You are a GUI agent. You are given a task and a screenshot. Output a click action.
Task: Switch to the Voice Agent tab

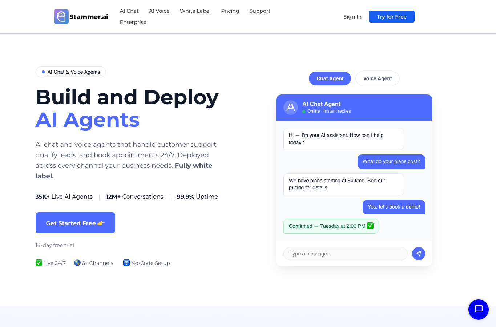[378, 78]
